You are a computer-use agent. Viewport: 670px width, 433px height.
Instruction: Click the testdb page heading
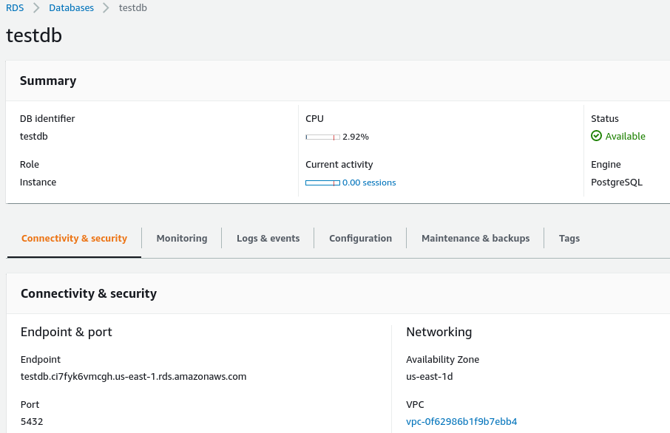point(34,35)
